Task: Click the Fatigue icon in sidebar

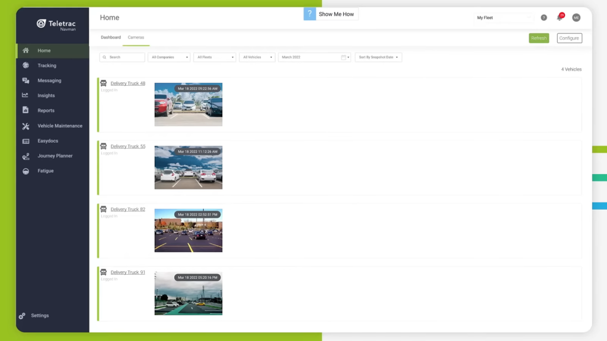Action: pyautogui.click(x=25, y=171)
